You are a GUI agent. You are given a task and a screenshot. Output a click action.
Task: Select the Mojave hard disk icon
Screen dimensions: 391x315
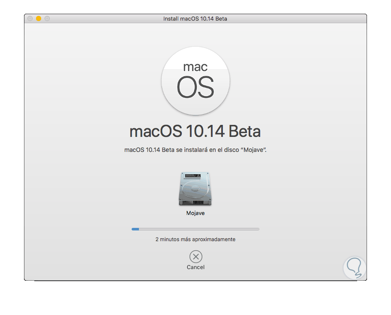click(195, 189)
